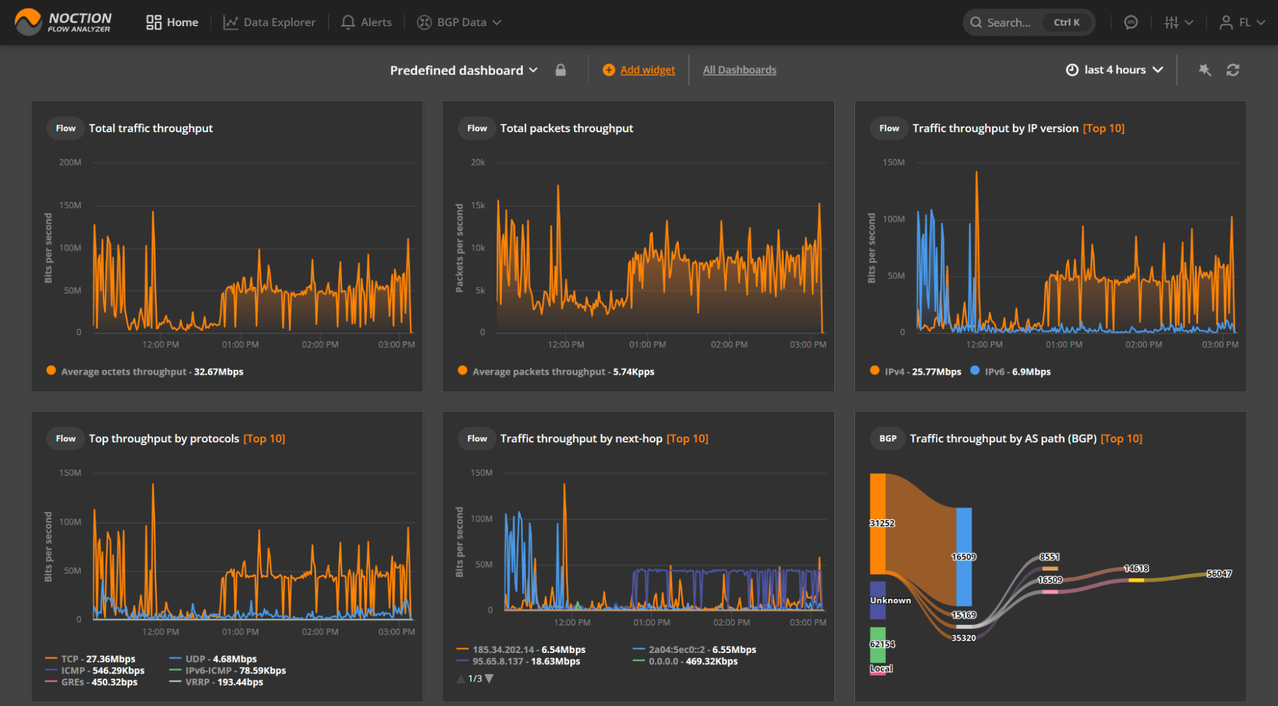The image size is (1278, 706).
Task: Toggle the 185.34.202.14 next-hop legend entry
Action: click(x=521, y=649)
